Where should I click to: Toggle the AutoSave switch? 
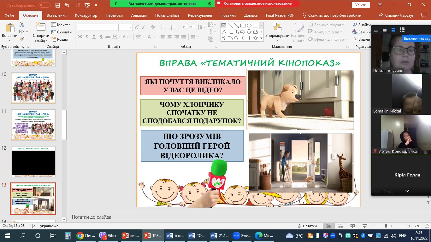[x=44, y=5]
